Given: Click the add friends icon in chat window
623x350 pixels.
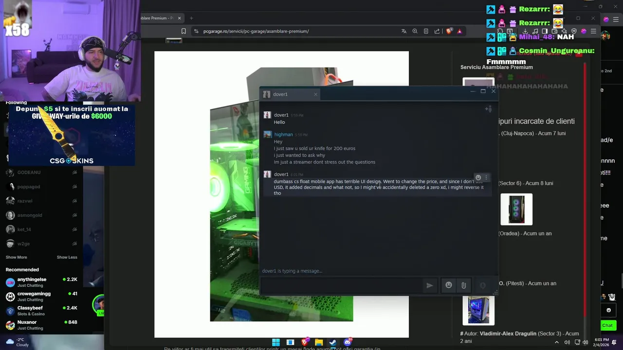Looking at the screenshot, I should (x=489, y=109).
